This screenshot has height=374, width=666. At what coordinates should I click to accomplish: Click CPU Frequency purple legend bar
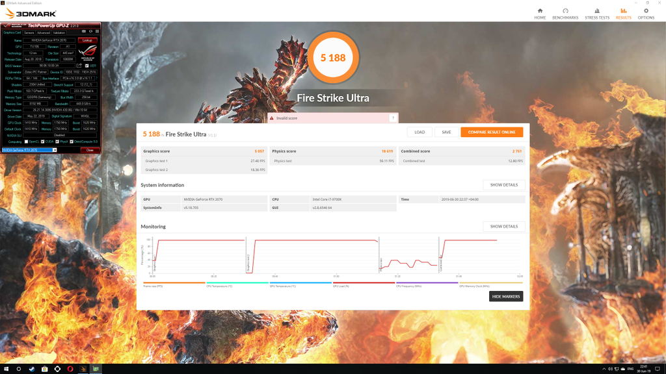point(427,283)
